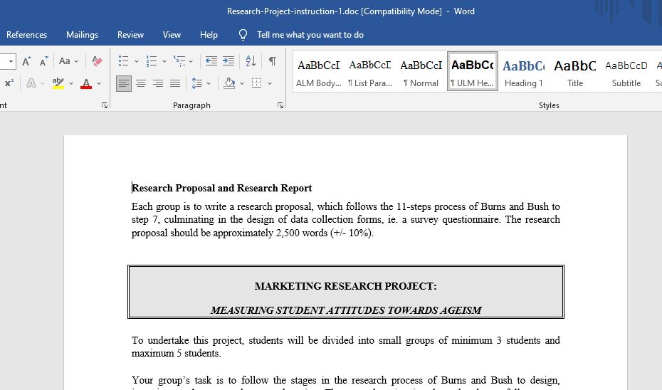Apply List Paragraph style
Screen dimensions: 662x390
point(370,71)
